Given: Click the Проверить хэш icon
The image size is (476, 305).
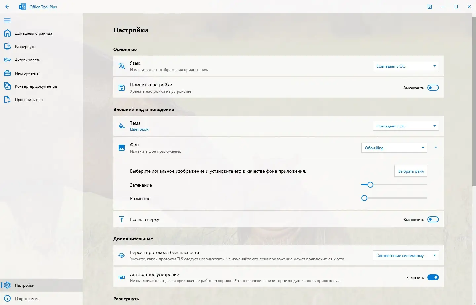Looking at the screenshot, I should point(7,100).
